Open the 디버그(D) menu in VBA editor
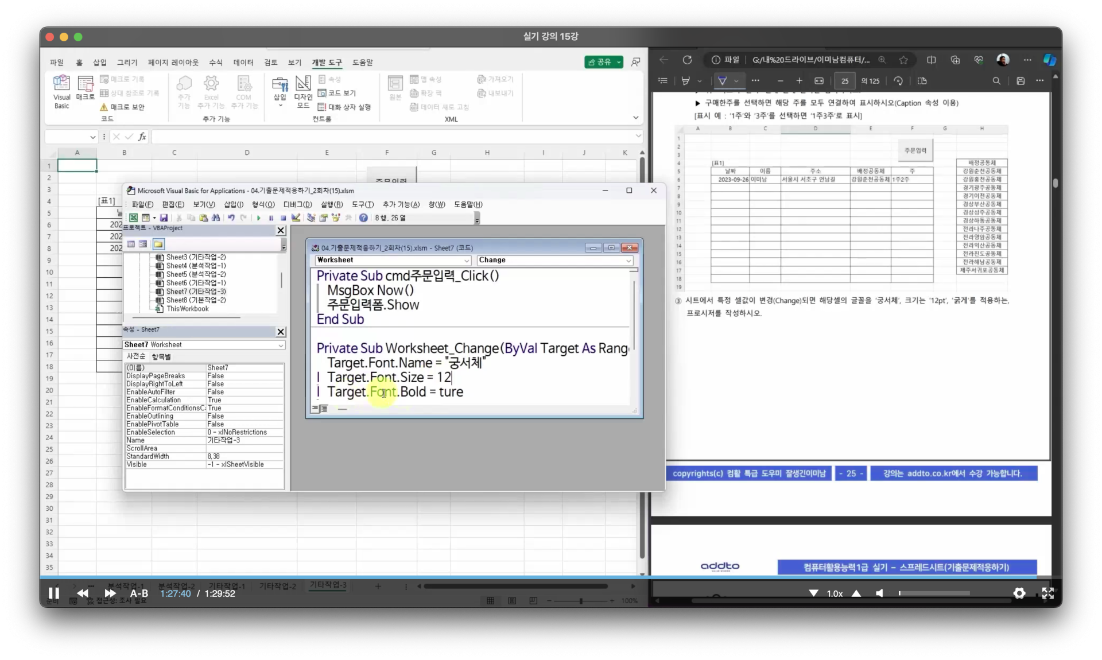The height and width of the screenshot is (660, 1102). pyautogui.click(x=297, y=204)
